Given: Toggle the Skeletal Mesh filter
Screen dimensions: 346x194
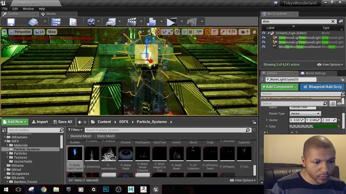Looking at the screenshot, I should [81, 136].
